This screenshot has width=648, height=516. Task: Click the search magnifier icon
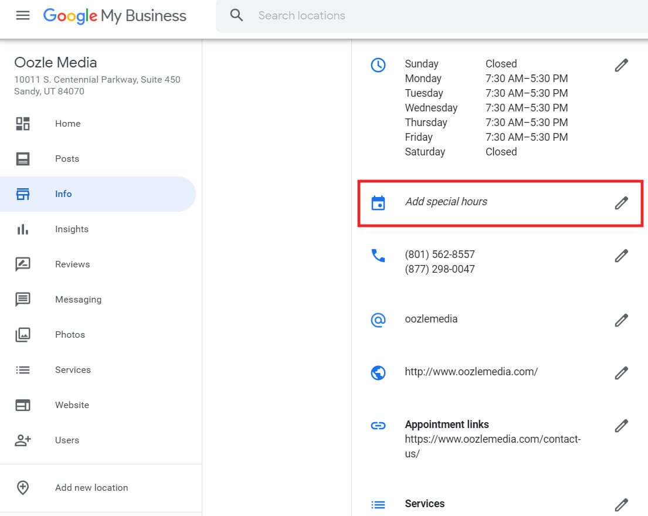click(236, 16)
